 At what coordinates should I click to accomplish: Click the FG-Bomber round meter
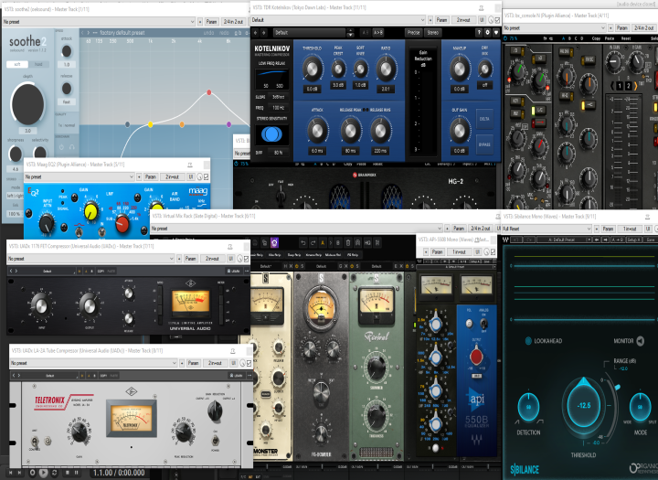point(321,307)
